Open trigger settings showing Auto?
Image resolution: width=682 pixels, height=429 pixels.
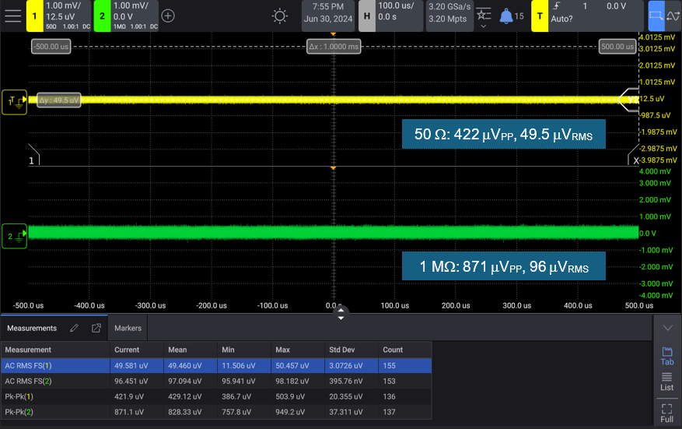(596, 16)
